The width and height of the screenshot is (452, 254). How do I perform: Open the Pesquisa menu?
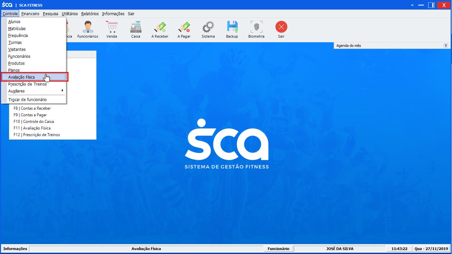pos(50,14)
